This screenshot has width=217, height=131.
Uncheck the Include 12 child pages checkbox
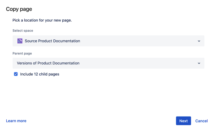tap(16, 74)
